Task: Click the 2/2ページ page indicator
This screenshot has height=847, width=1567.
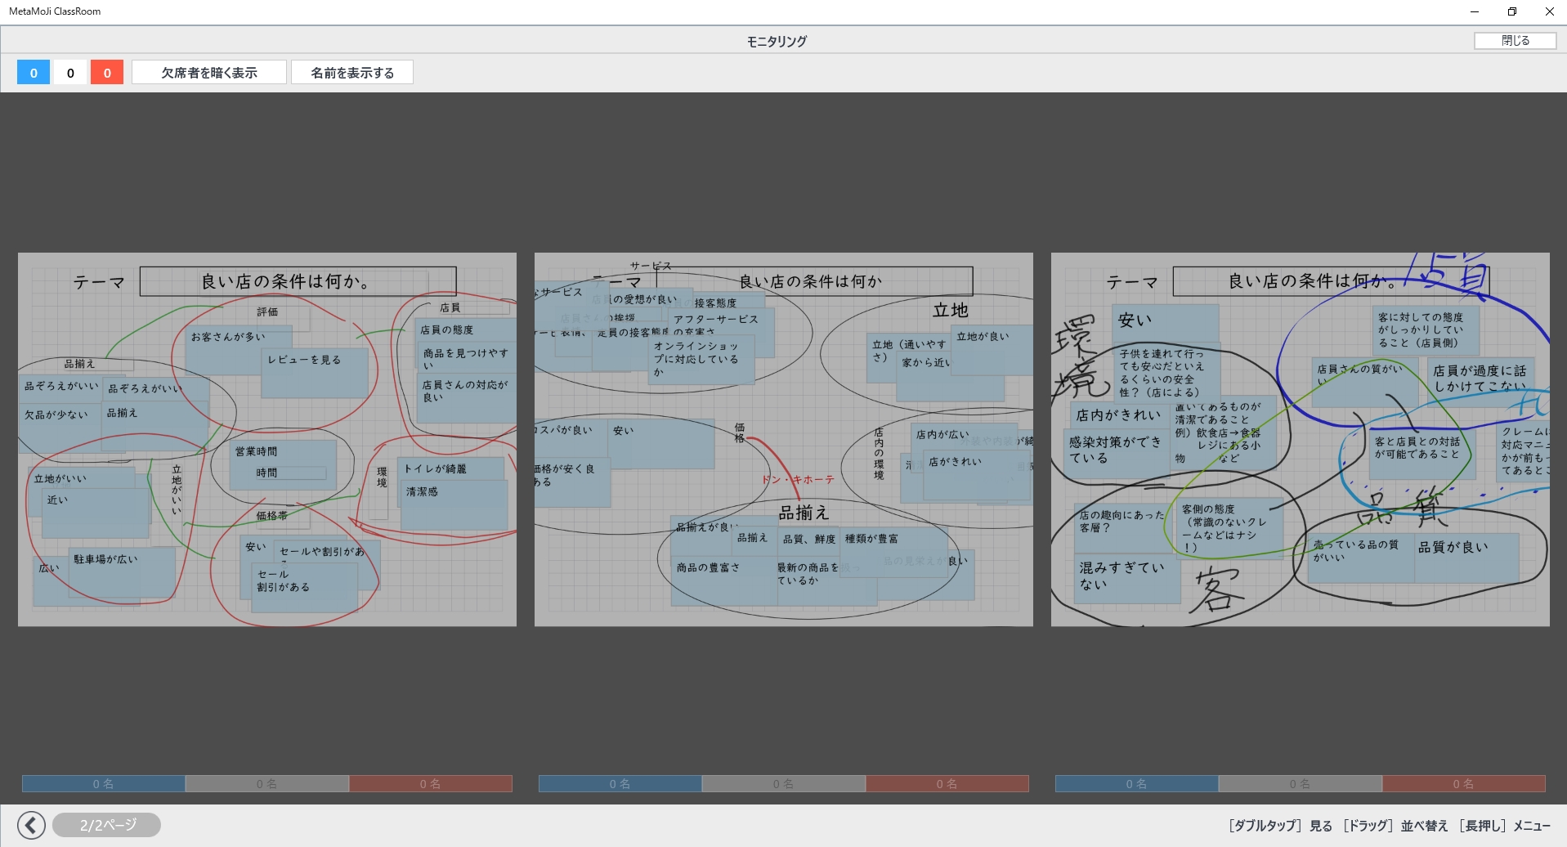Action: coord(107,825)
